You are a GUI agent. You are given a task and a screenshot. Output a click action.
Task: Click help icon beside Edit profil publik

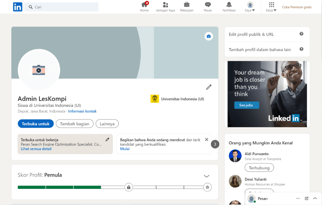[x=301, y=34]
